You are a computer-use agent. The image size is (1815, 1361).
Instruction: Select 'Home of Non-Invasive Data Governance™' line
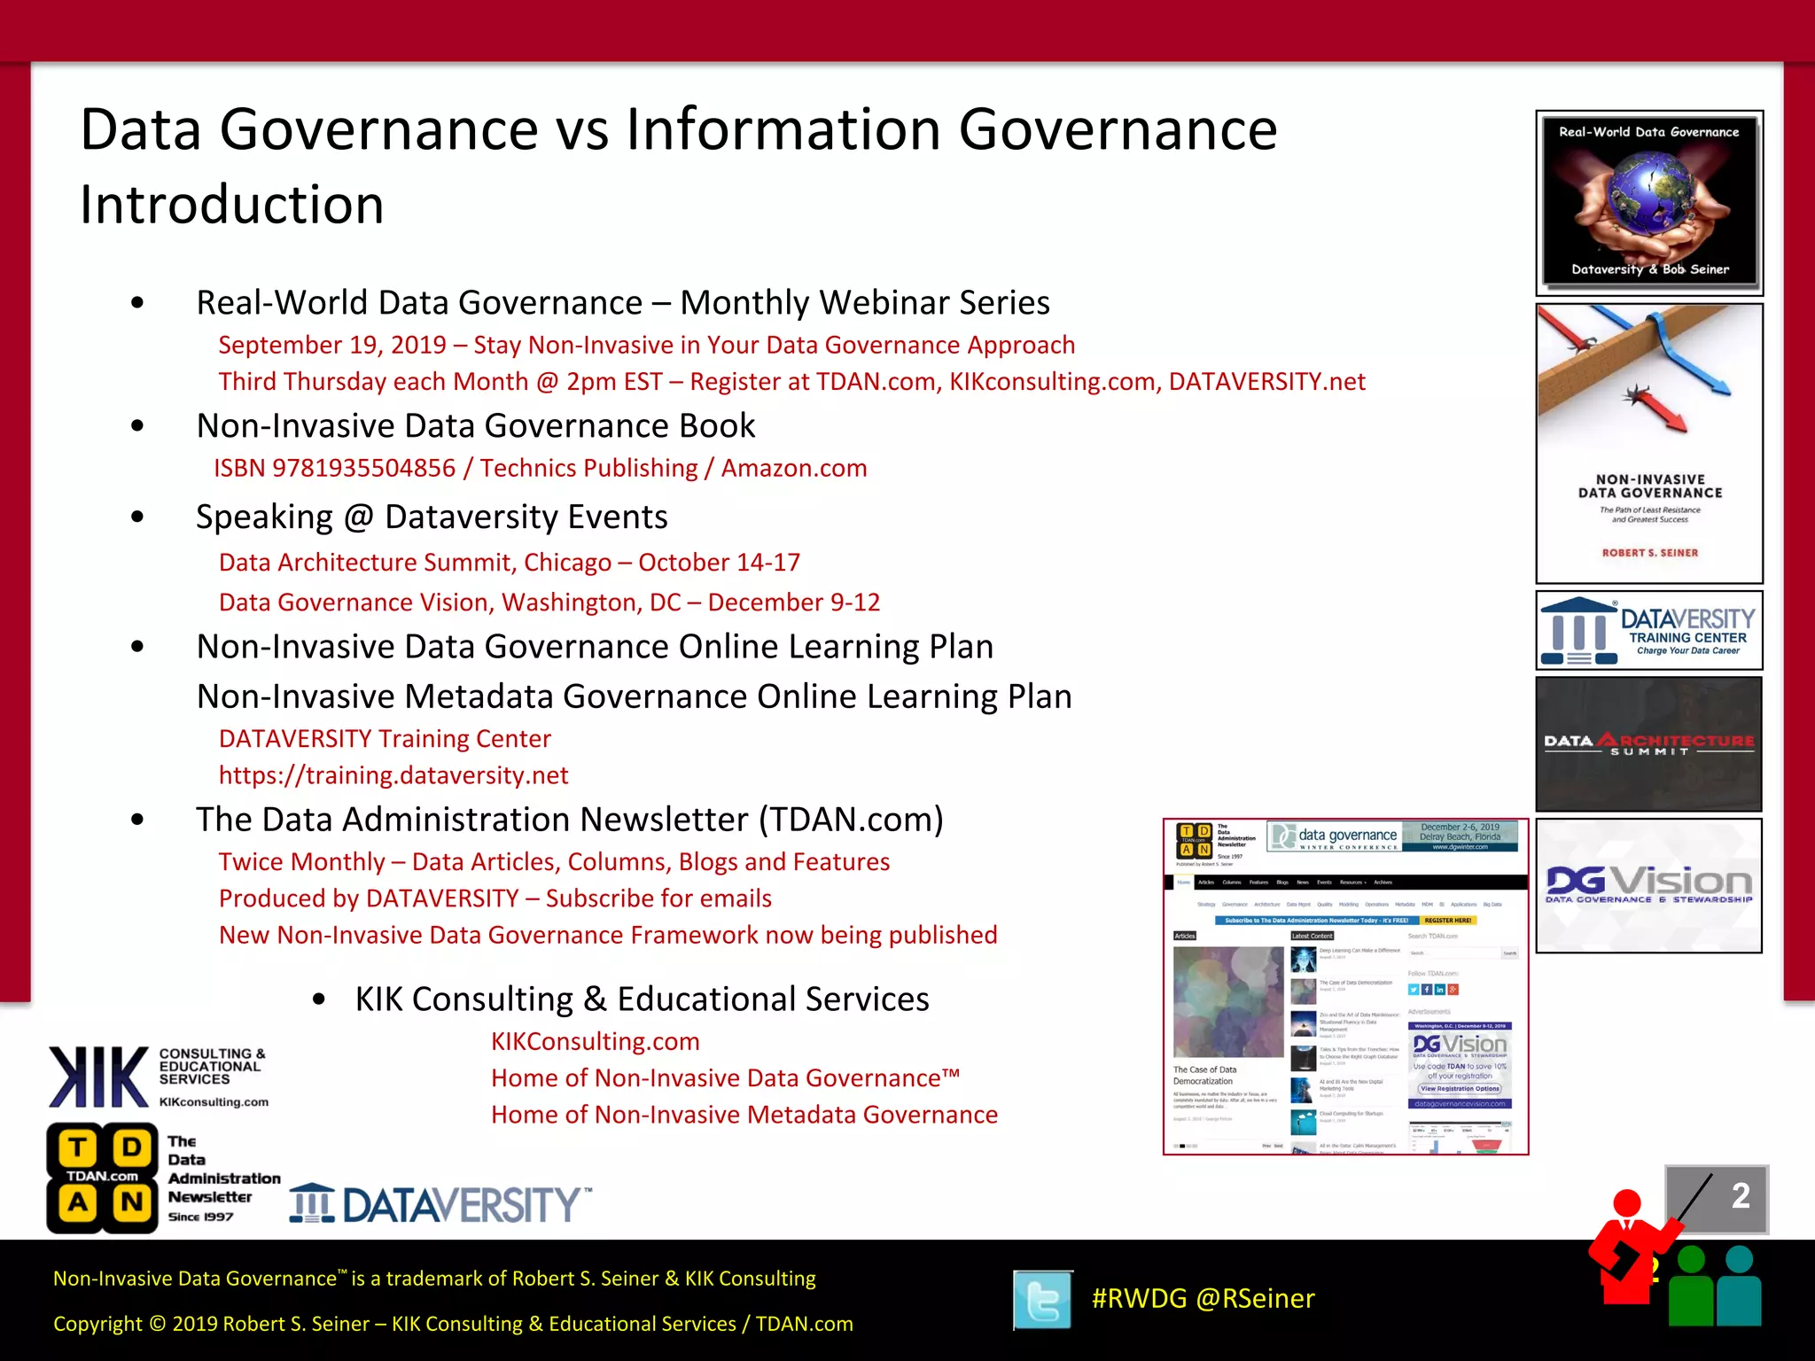click(726, 1078)
